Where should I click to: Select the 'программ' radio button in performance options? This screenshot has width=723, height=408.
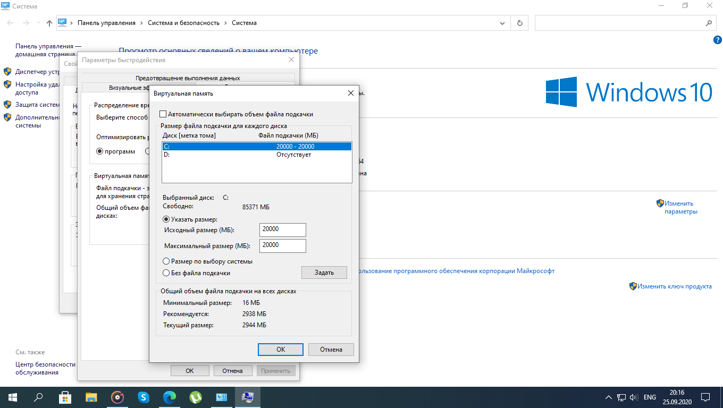coord(100,151)
